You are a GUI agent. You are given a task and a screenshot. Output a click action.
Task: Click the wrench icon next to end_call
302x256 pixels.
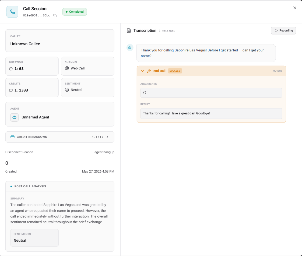pos(149,71)
